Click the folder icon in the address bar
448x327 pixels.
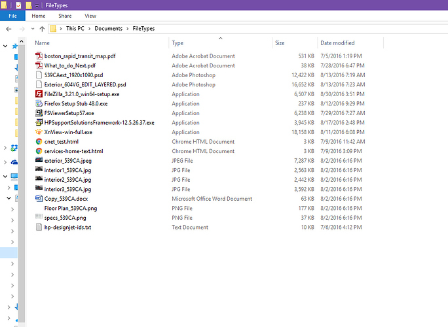click(53, 29)
